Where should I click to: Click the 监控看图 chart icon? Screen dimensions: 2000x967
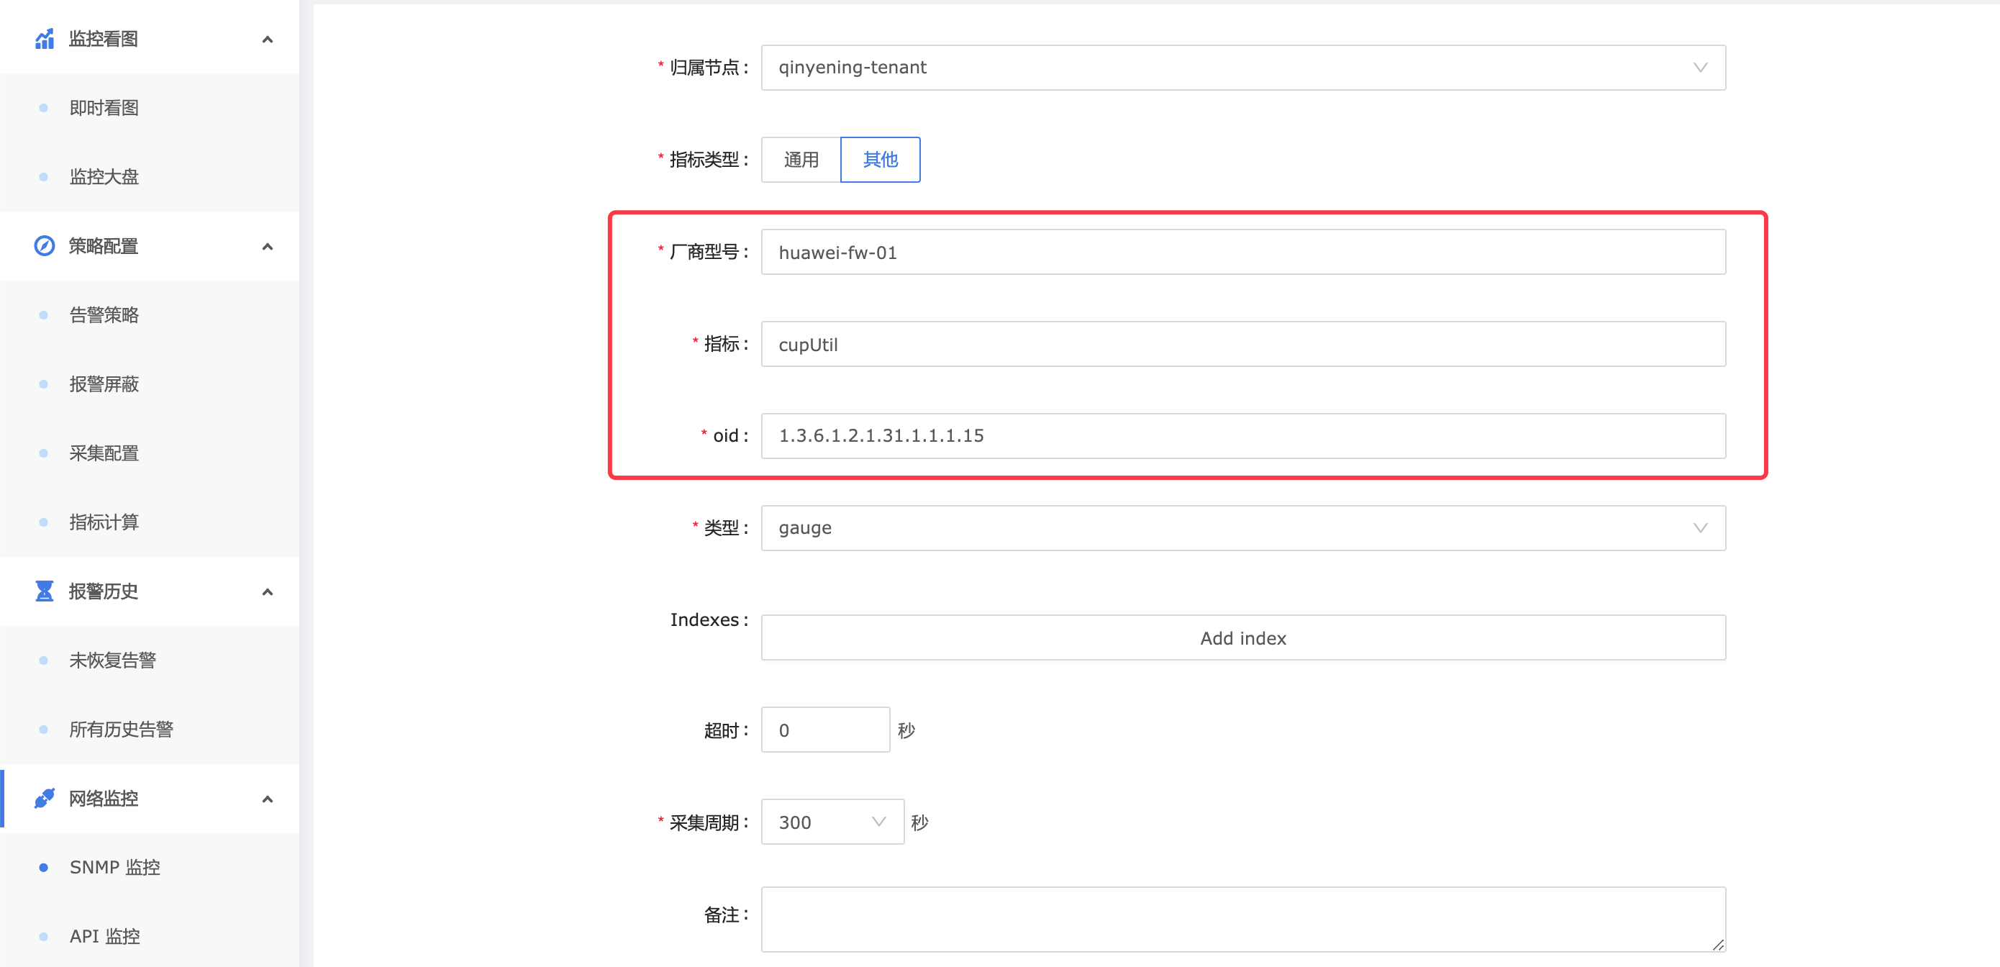click(x=45, y=39)
